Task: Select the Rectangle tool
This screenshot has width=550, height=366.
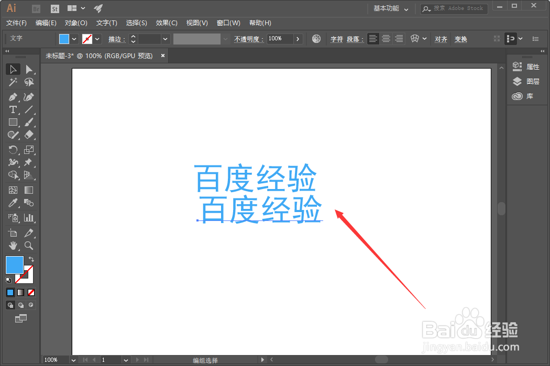Action: point(13,122)
